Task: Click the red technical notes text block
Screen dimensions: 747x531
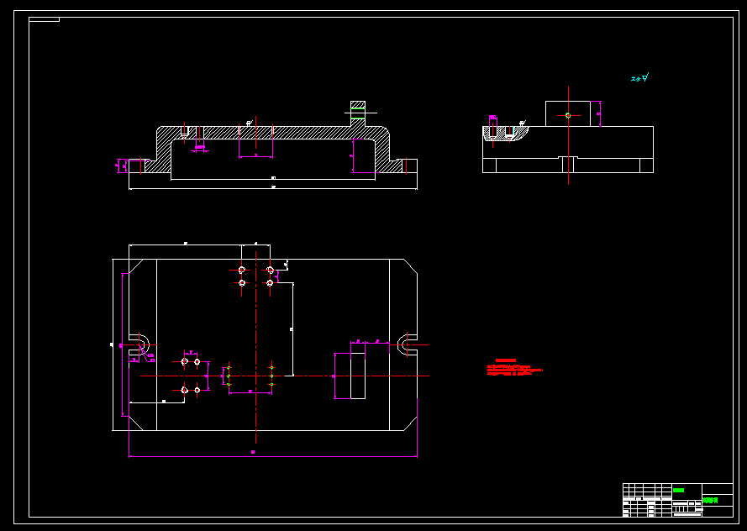Action: 514,368
